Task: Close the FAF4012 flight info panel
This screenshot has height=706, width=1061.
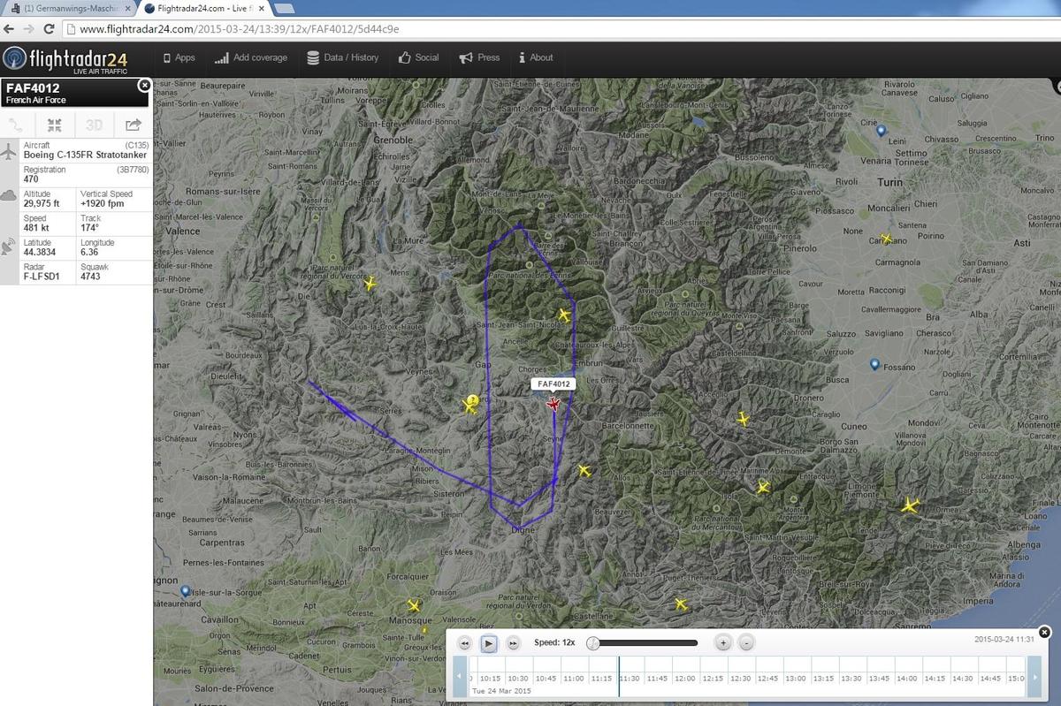Action: 144,86
